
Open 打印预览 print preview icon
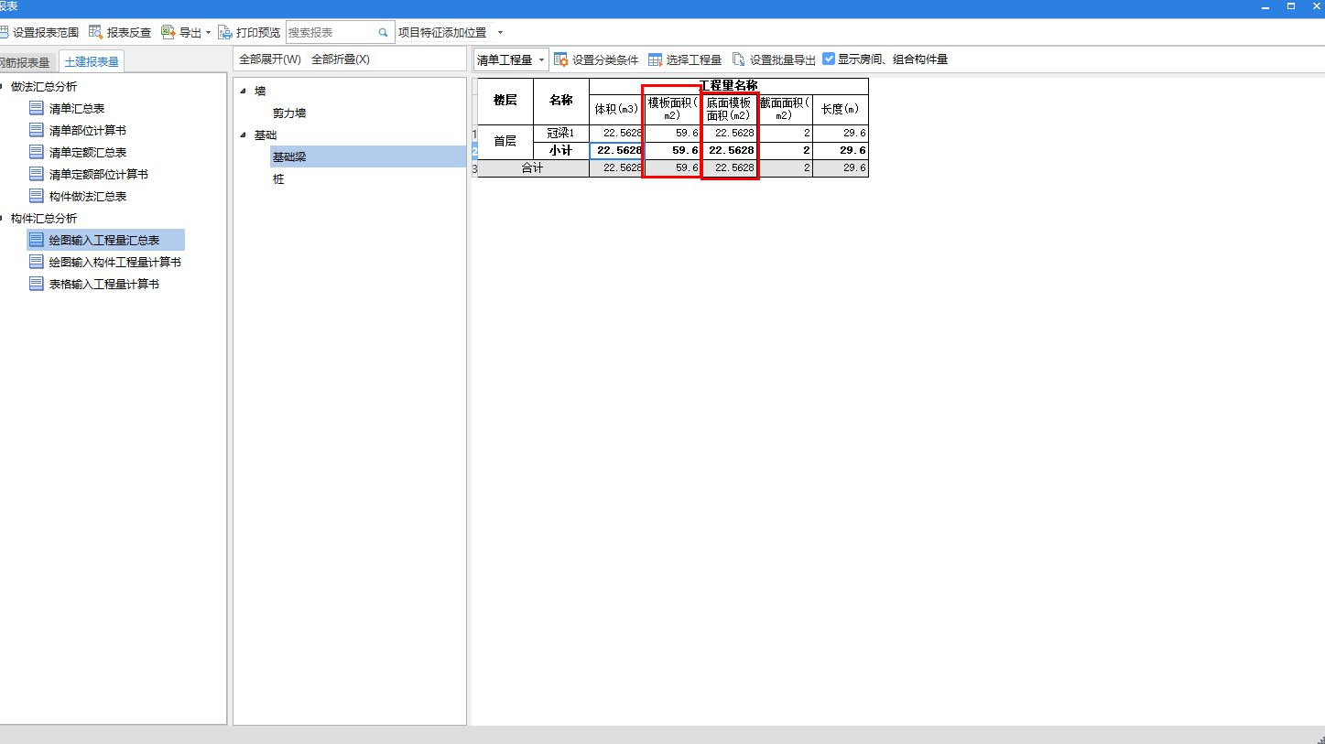tap(225, 32)
